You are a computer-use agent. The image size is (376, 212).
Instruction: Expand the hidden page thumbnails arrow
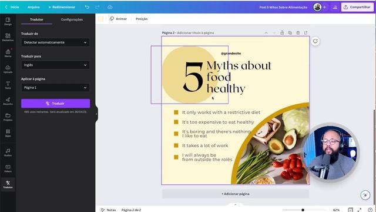click(x=236, y=204)
